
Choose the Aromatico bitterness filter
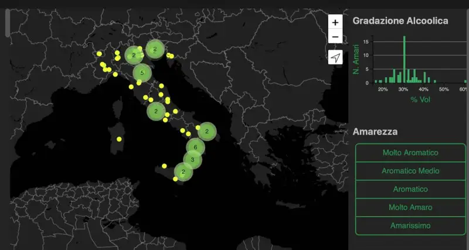(x=410, y=189)
